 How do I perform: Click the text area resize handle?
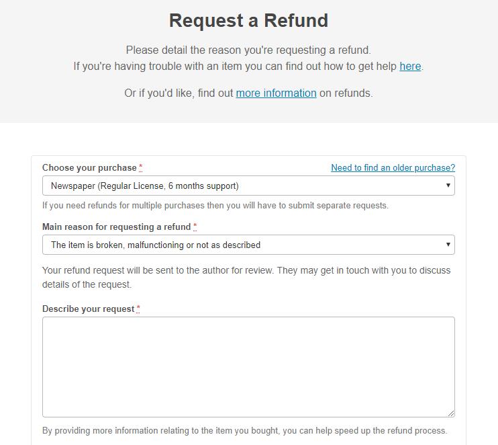(451, 413)
